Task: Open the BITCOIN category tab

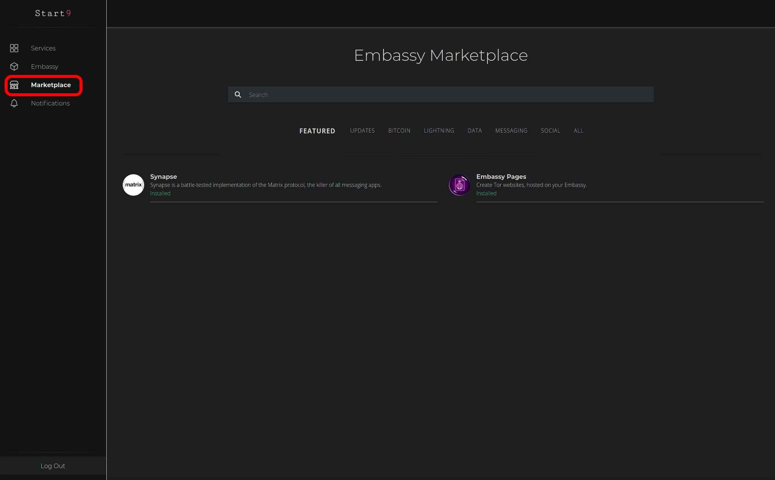Action: tap(399, 131)
